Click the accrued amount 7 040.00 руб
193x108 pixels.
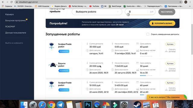[121, 66]
